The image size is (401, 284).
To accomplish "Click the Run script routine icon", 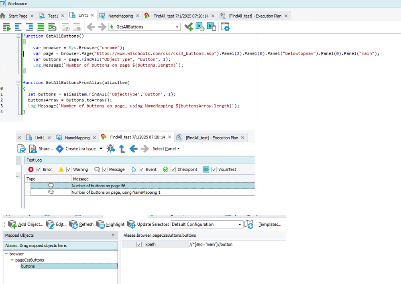I will pyautogui.click(x=7, y=27).
